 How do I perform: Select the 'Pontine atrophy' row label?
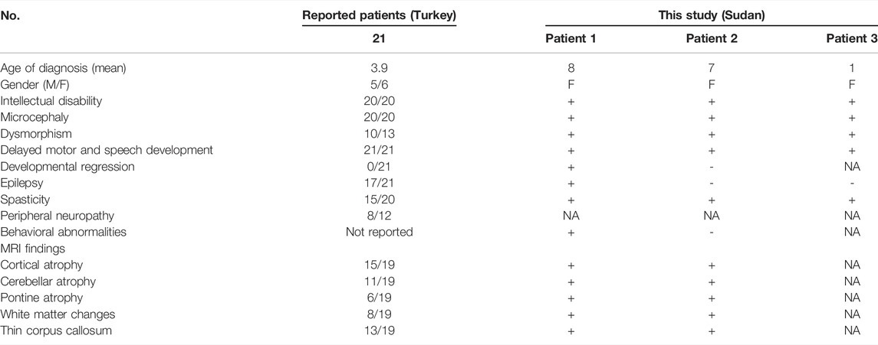41,298
